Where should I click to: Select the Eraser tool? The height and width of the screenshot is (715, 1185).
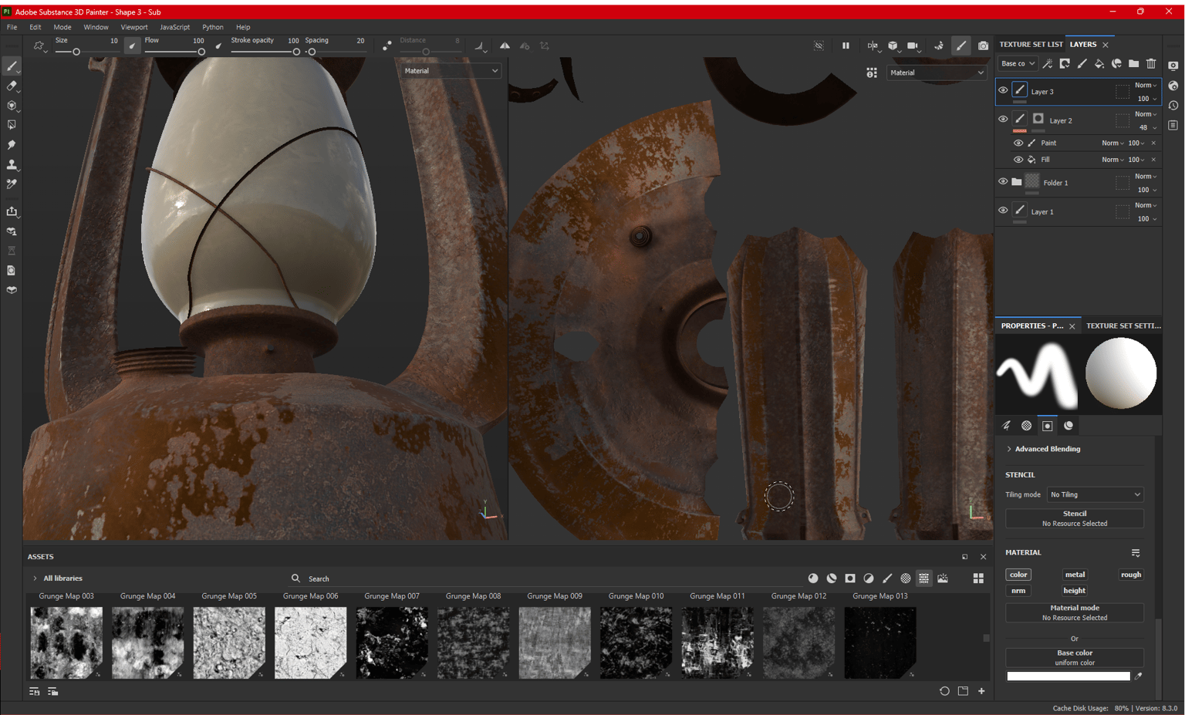[12, 86]
